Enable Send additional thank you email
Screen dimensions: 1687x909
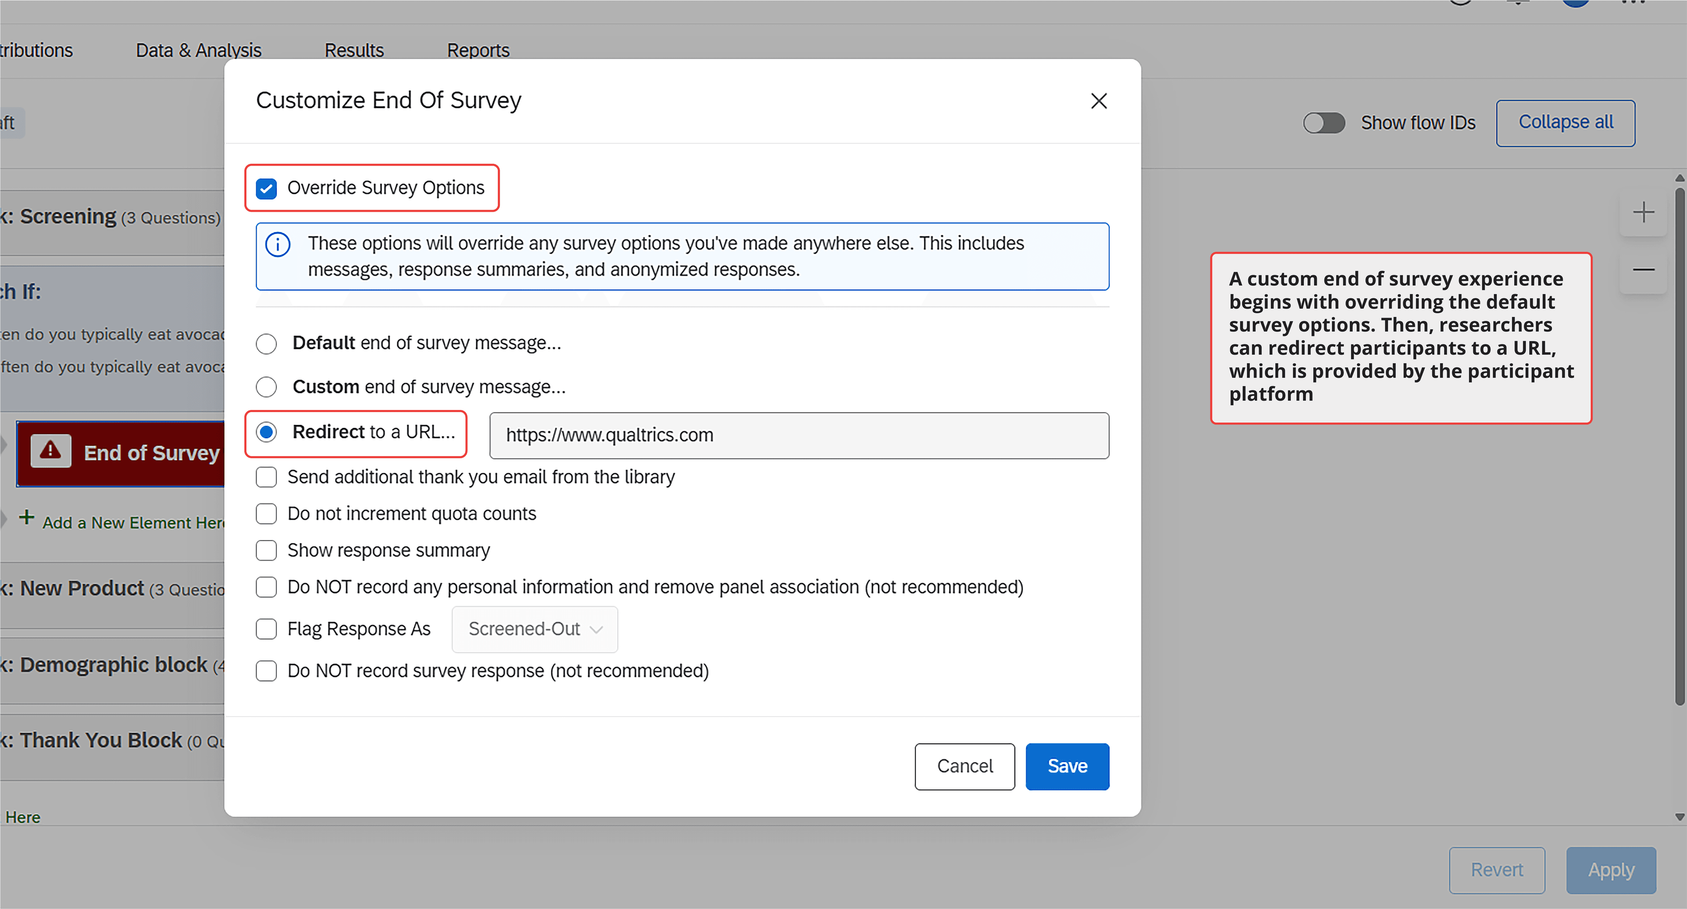click(266, 478)
